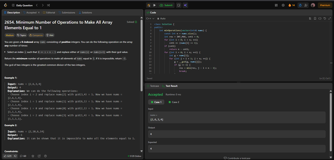Image resolution: width=334 pixels, height=160 pixels.
Task: Show the Topics tag
Action: coord(22,35)
